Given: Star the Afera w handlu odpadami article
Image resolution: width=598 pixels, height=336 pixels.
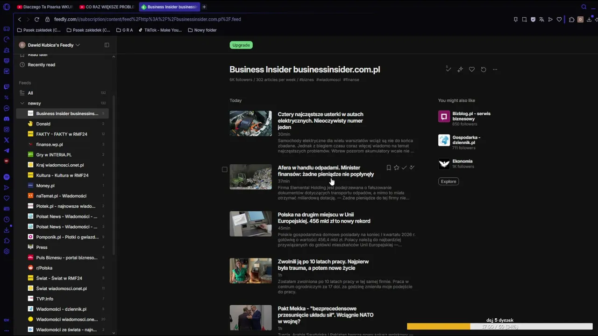Looking at the screenshot, I should (397, 168).
